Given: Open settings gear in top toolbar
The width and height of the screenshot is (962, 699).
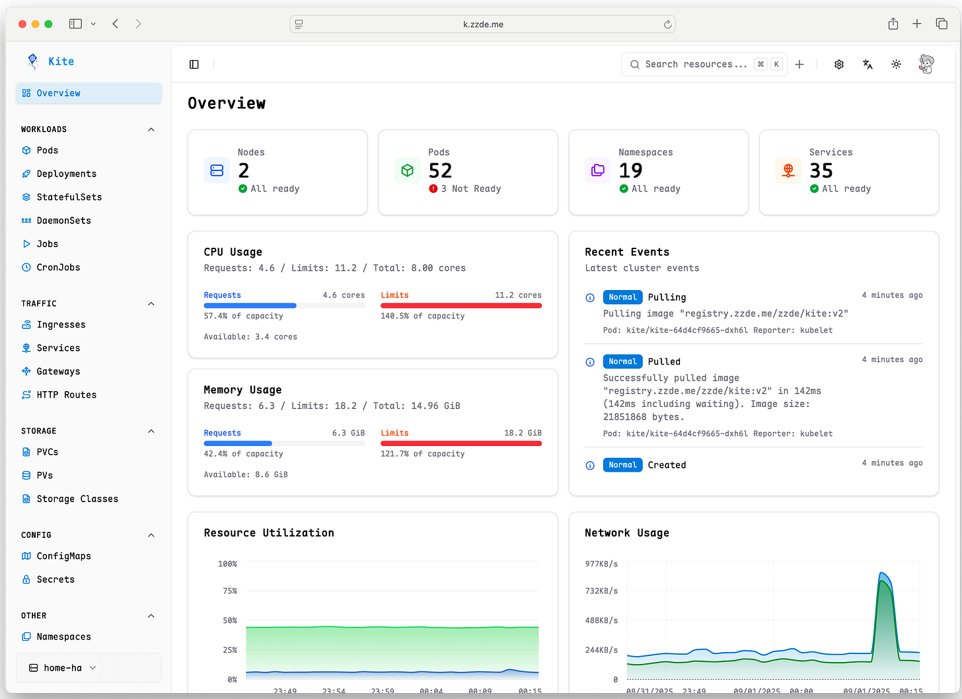Looking at the screenshot, I should [x=839, y=64].
